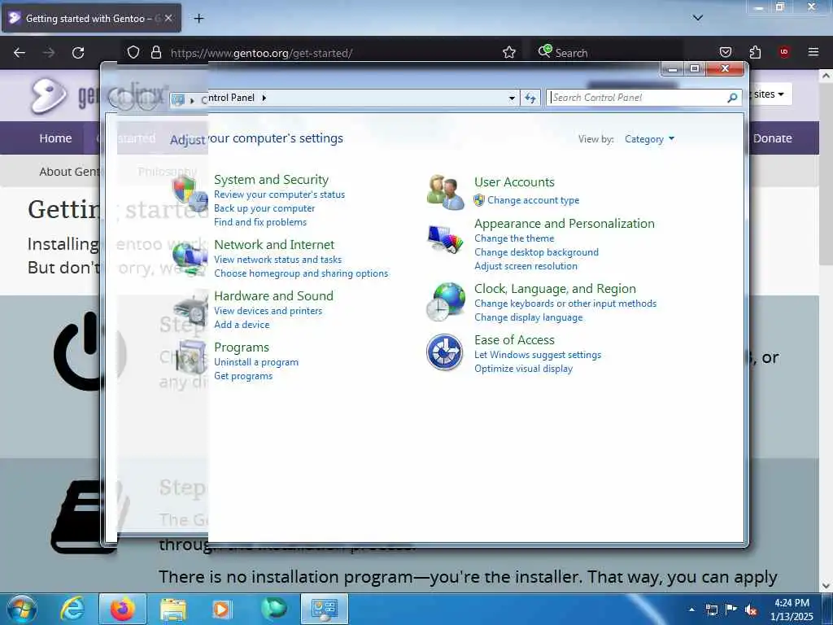Screen dimensions: 833x625
Task: Open Ease of Access category
Action: pos(514,339)
